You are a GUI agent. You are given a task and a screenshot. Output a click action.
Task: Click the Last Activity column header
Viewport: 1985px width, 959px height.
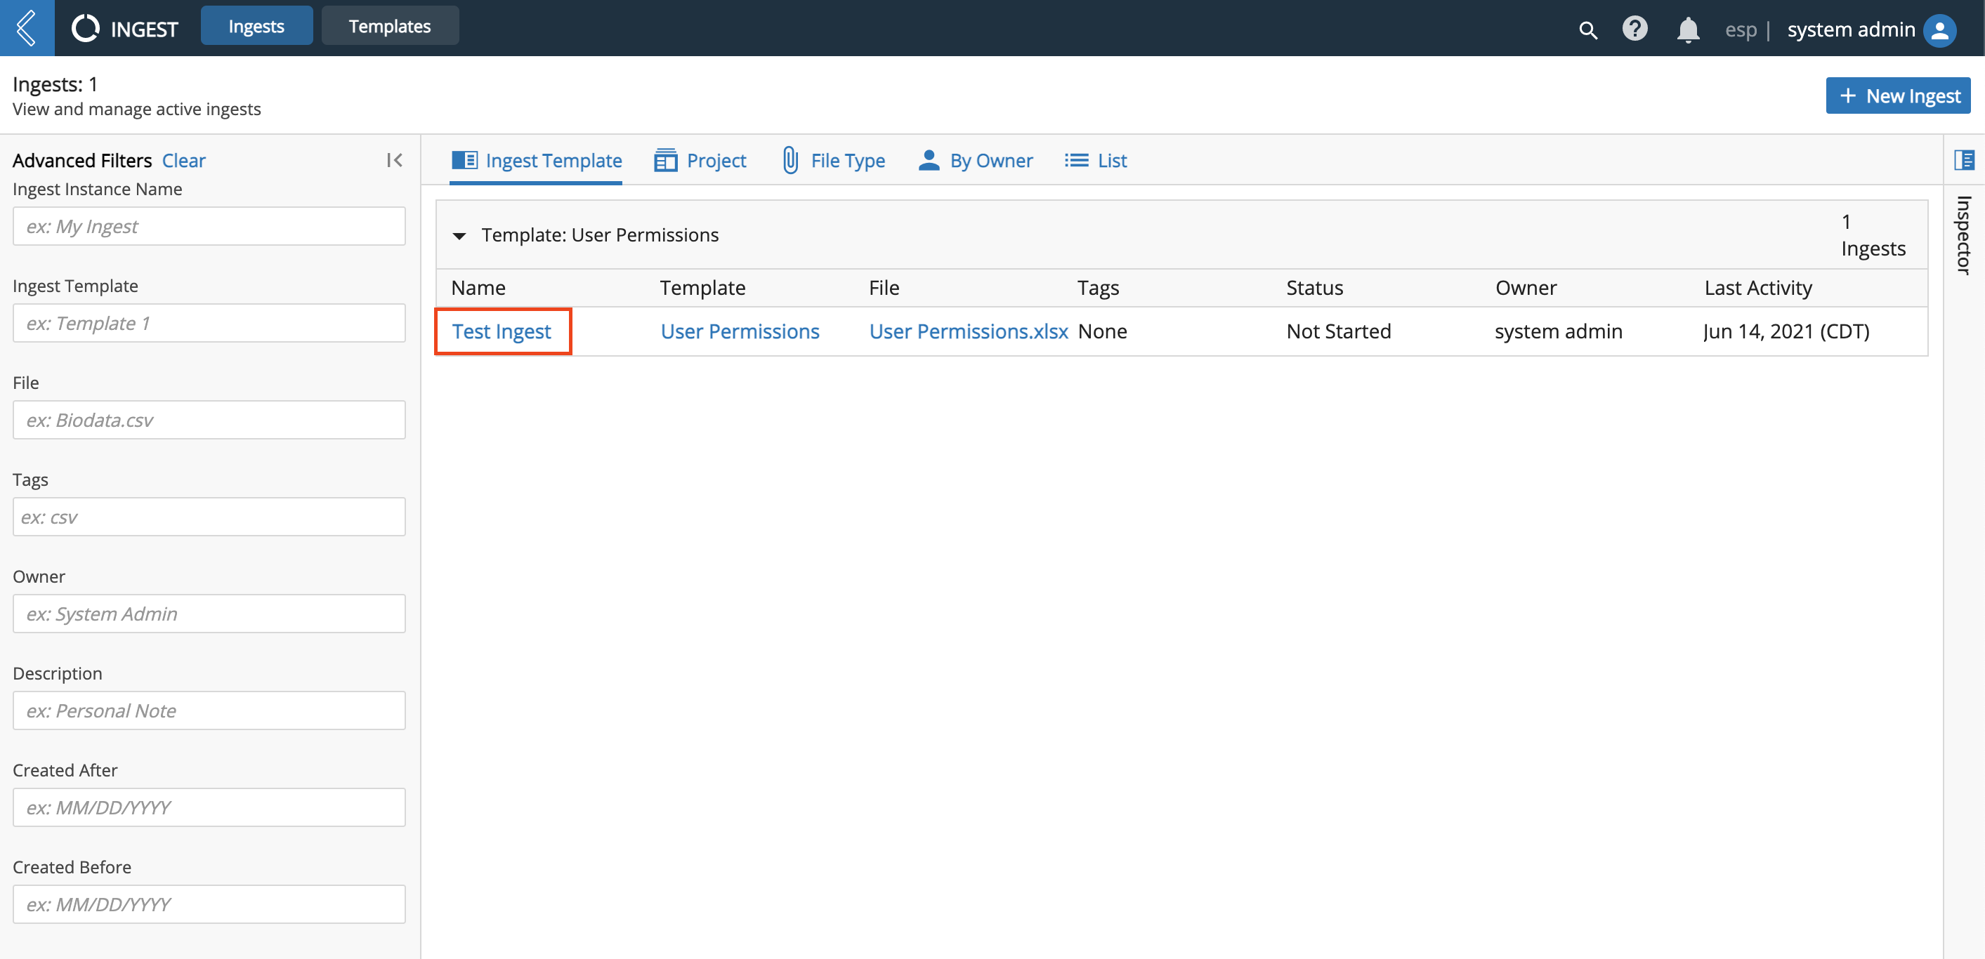[x=1757, y=288]
